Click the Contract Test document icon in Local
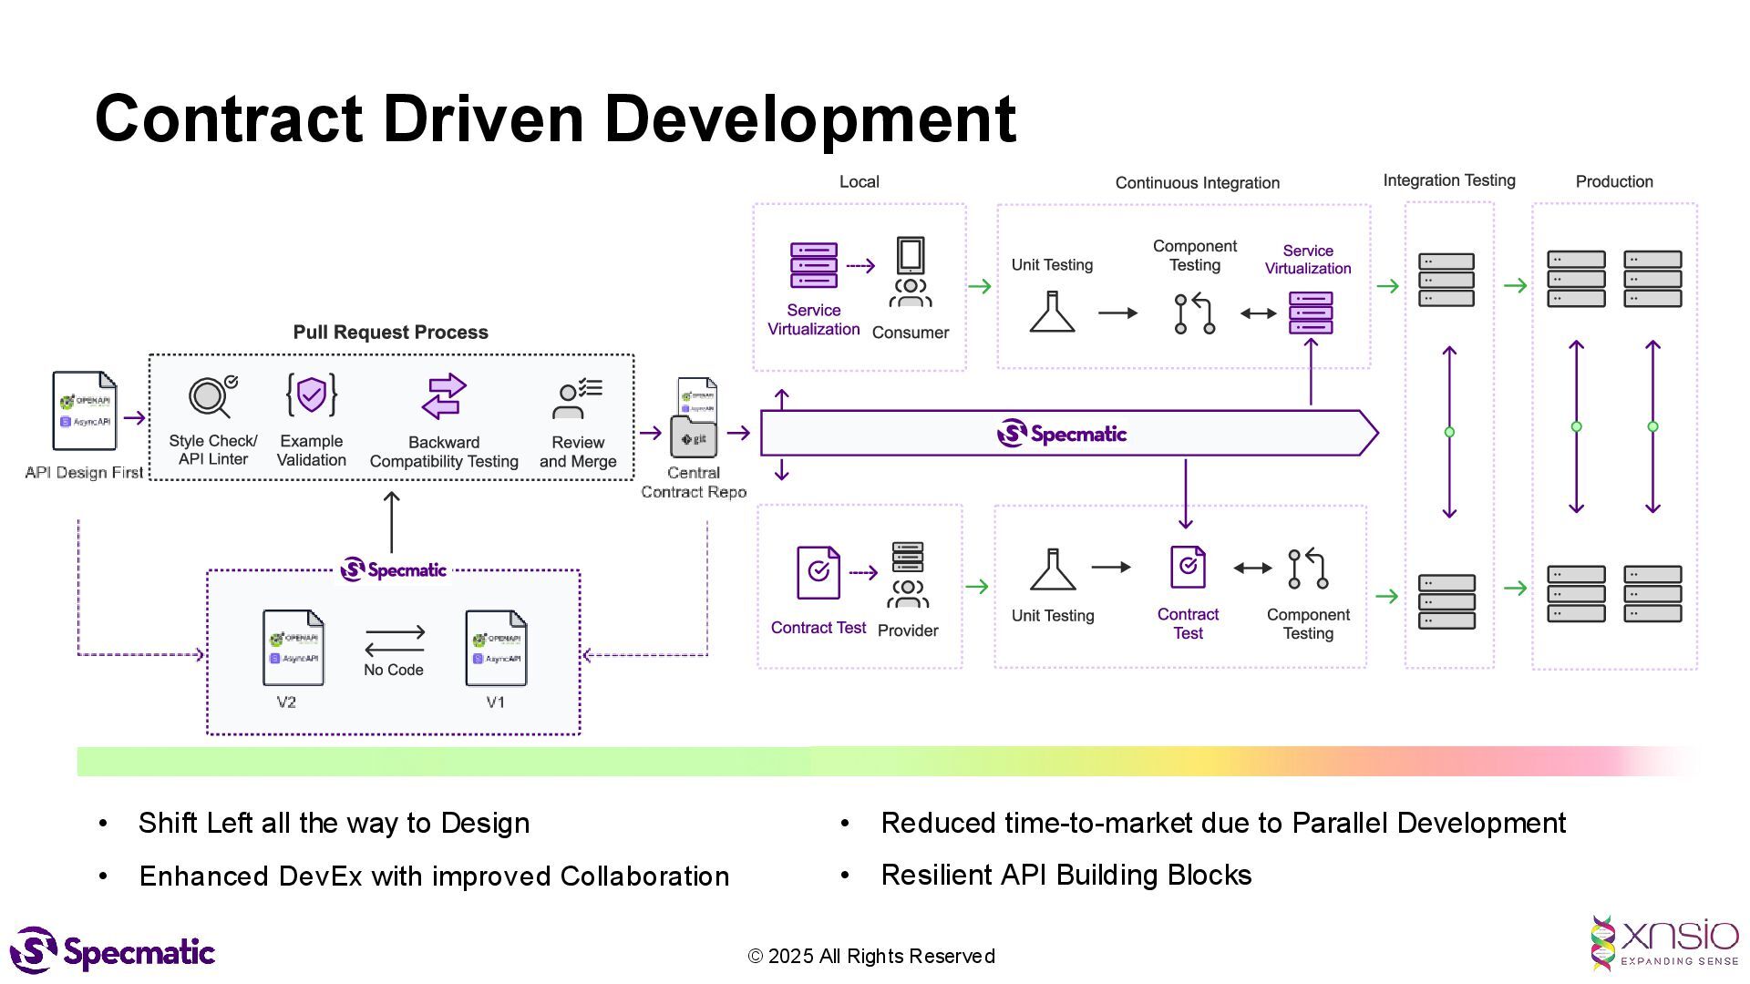Viewport: 1750px width, 984px height. pyautogui.click(x=818, y=572)
